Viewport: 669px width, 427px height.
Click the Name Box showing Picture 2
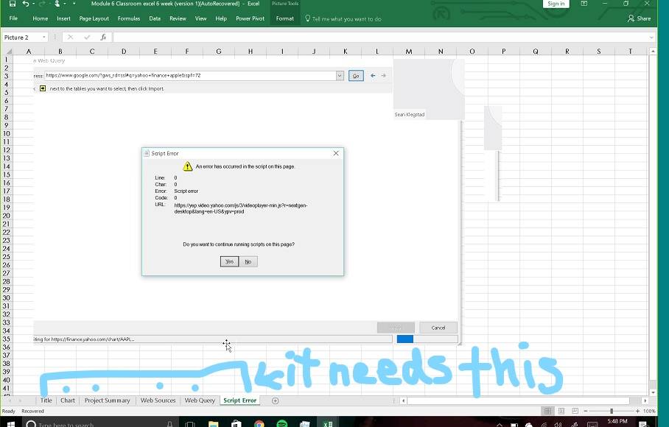[22, 38]
